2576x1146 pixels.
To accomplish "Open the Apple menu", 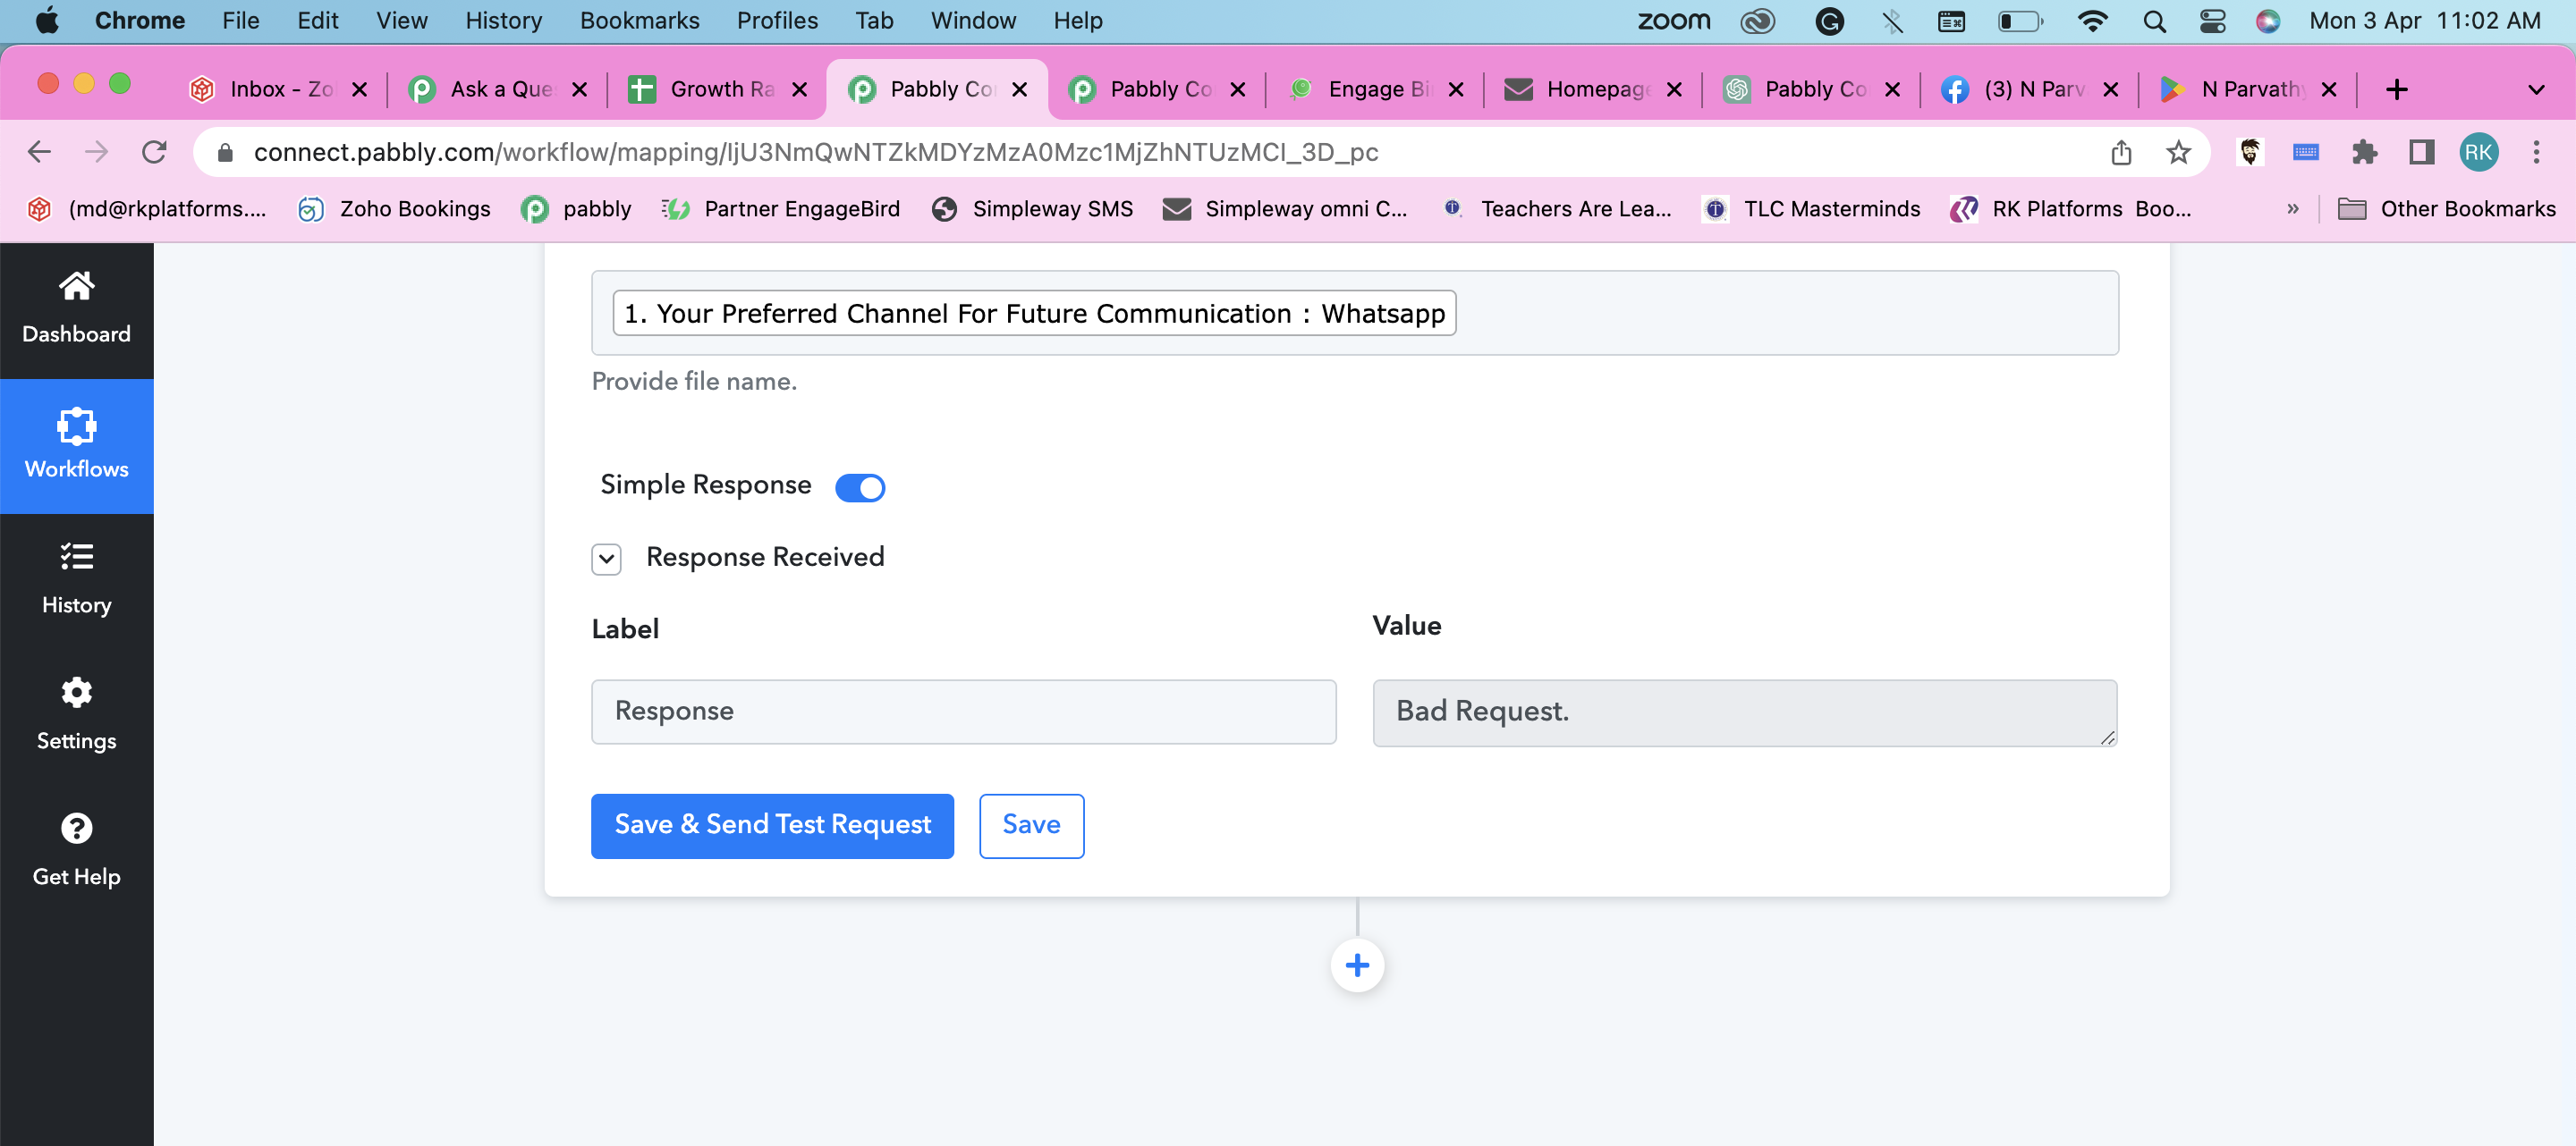I will point(46,21).
